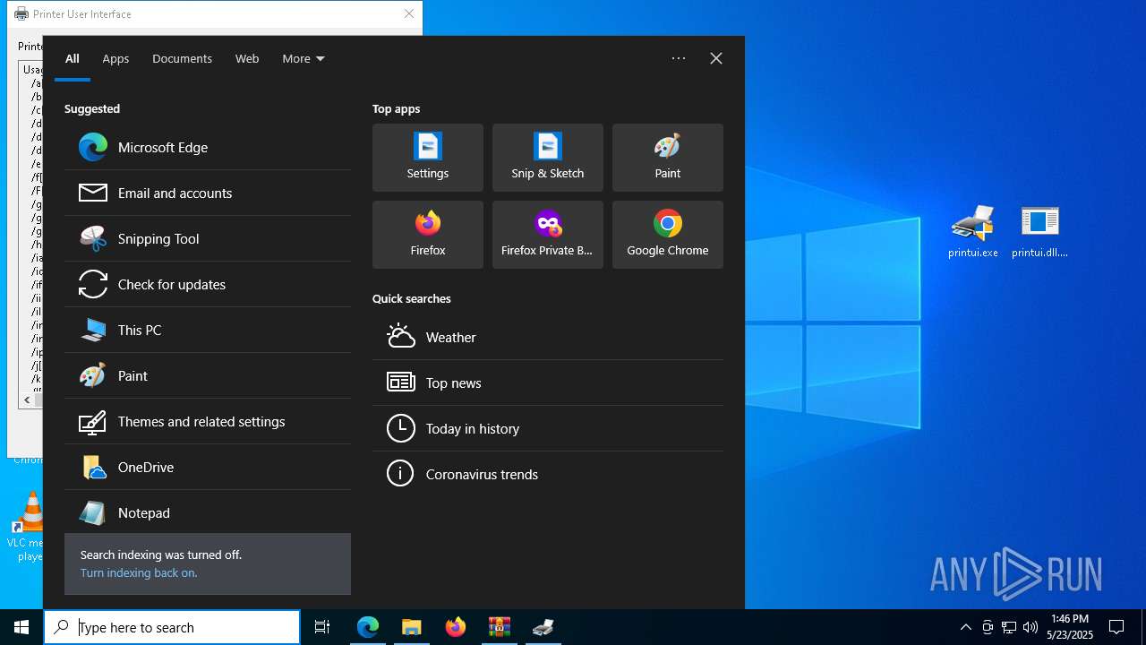
Task: Run Top news quick search
Action: [x=548, y=383]
